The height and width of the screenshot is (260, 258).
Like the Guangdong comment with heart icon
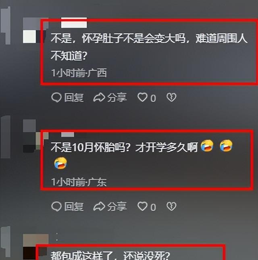(142, 206)
